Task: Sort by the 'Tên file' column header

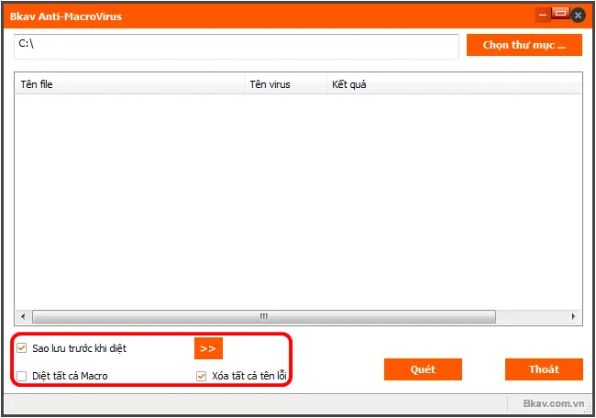Action: [128, 84]
